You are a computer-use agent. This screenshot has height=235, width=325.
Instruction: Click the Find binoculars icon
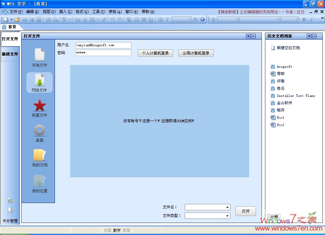(x=195, y=19)
